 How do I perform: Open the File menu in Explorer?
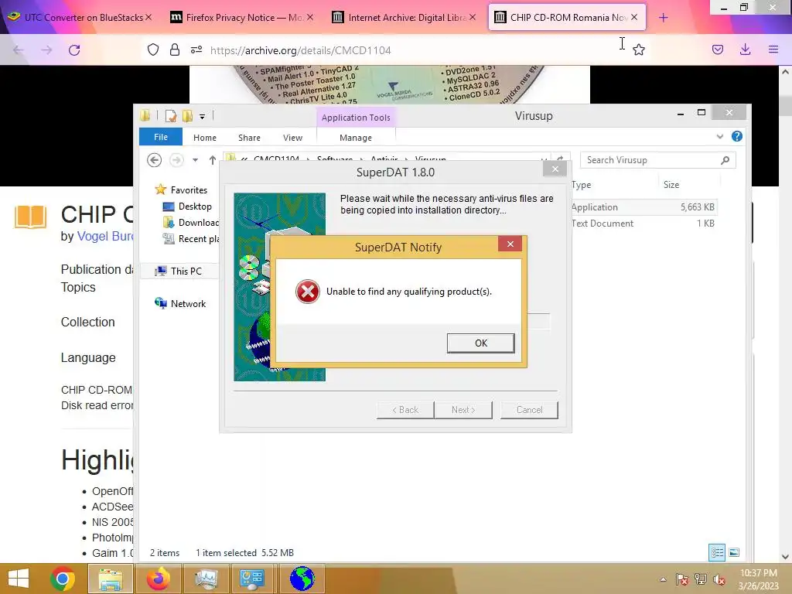[161, 137]
